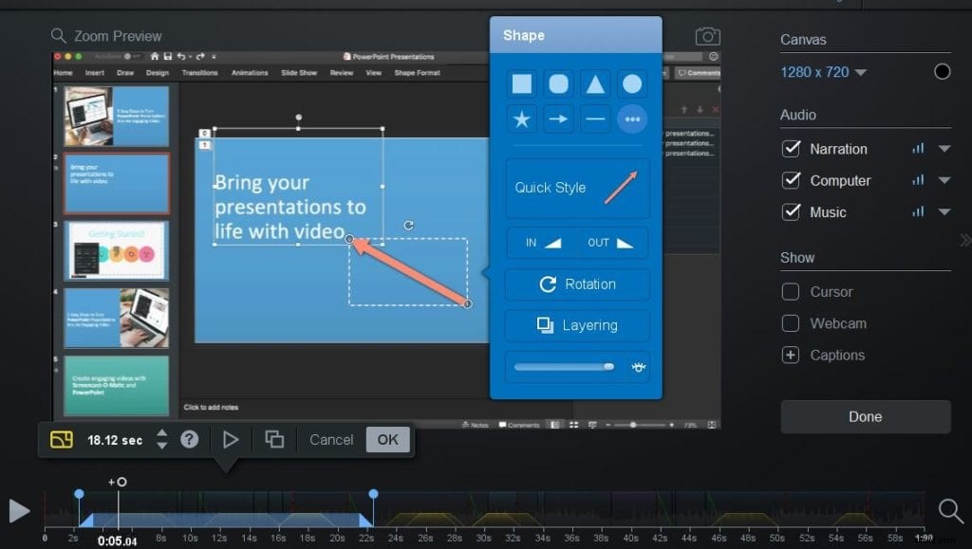Open the Music audio dropdown arrow
Viewport: 972px width, 549px height.
pos(944,211)
